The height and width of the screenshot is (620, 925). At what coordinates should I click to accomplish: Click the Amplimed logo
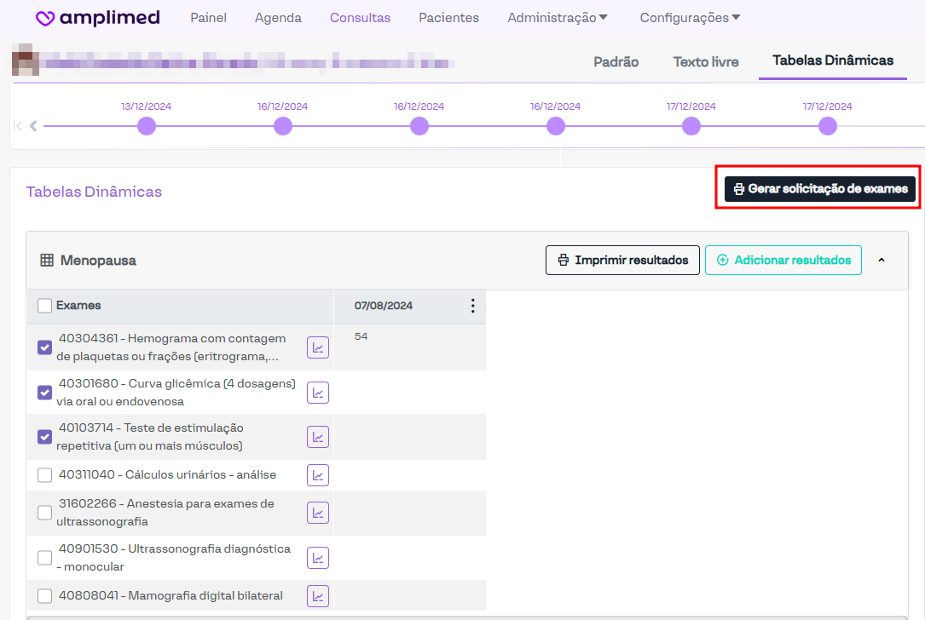[97, 18]
